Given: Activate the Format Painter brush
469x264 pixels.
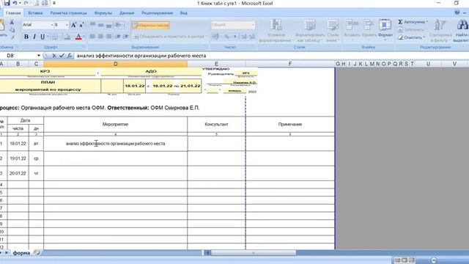Looking at the screenshot, I should point(12,37).
